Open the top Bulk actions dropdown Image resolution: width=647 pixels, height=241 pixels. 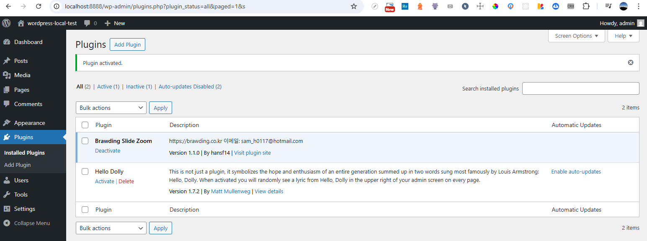tap(111, 108)
